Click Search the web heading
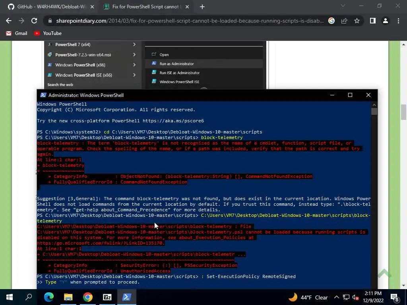Screen dimensions: 407x305 tap(60, 85)
